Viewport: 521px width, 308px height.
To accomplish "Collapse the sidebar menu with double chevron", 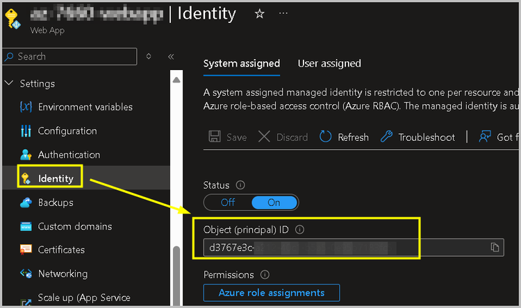I will click(x=171, y=56).
